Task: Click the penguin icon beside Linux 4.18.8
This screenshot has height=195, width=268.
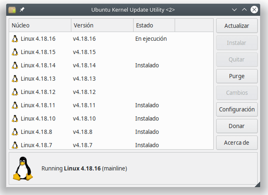Action: 15,132
